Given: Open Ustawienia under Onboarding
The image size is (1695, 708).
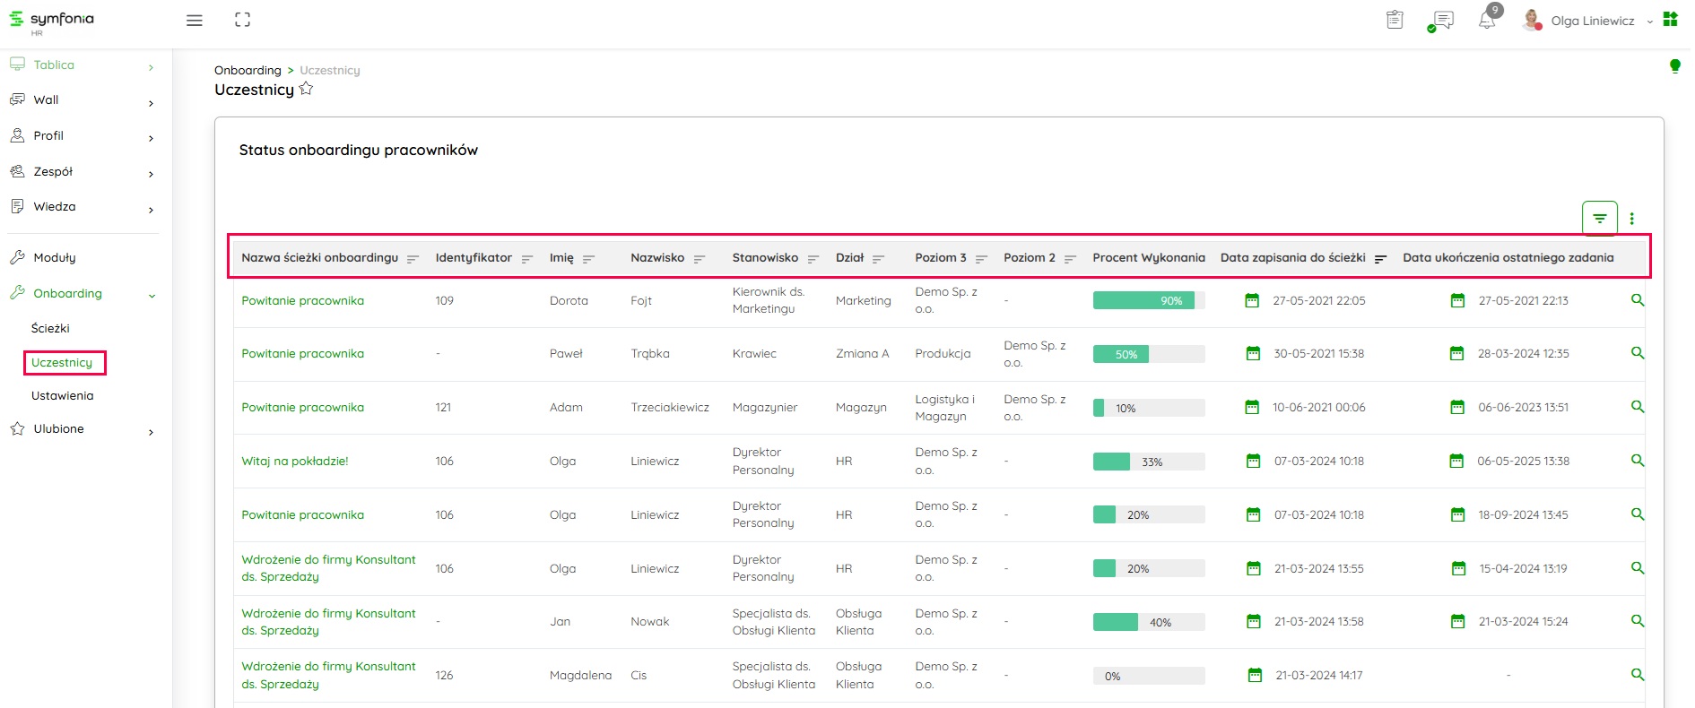Looking at the screenshot, I should point(62,396).
